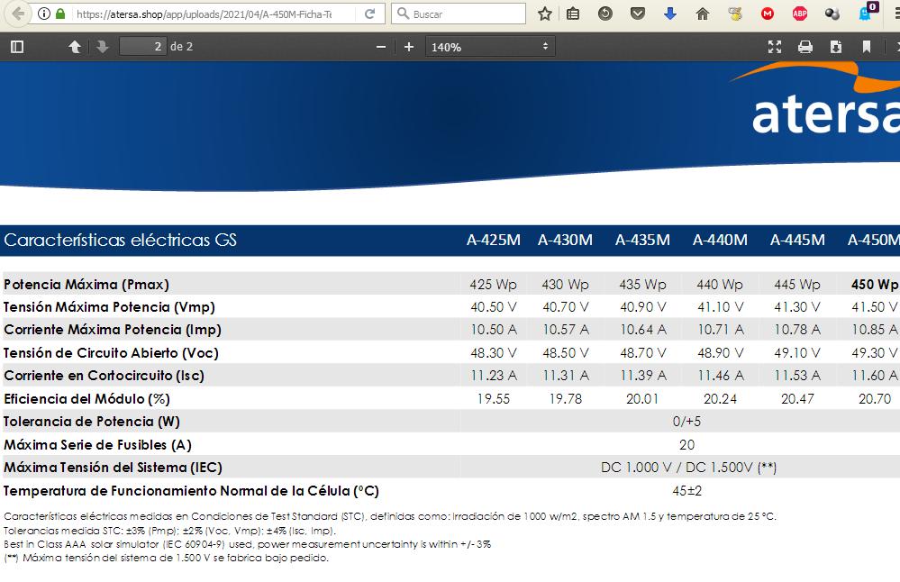Viewport: 900px width, 582px height.
Task: Click 'Eficiencia del Módulo (%)' label
Action: click(x=86, y=399)
